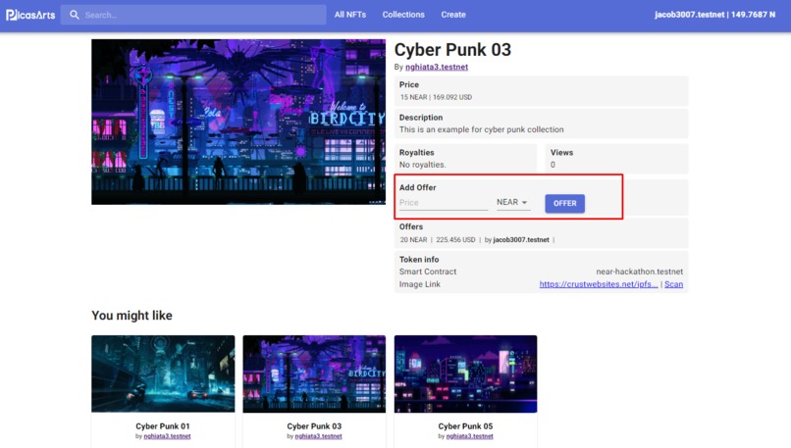The image size is (791, 448).
Task: Click the Price input in Add Offer
Action: point(444,203)
